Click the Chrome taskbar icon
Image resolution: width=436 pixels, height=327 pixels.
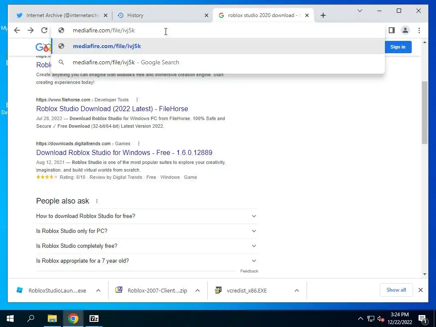73,318
